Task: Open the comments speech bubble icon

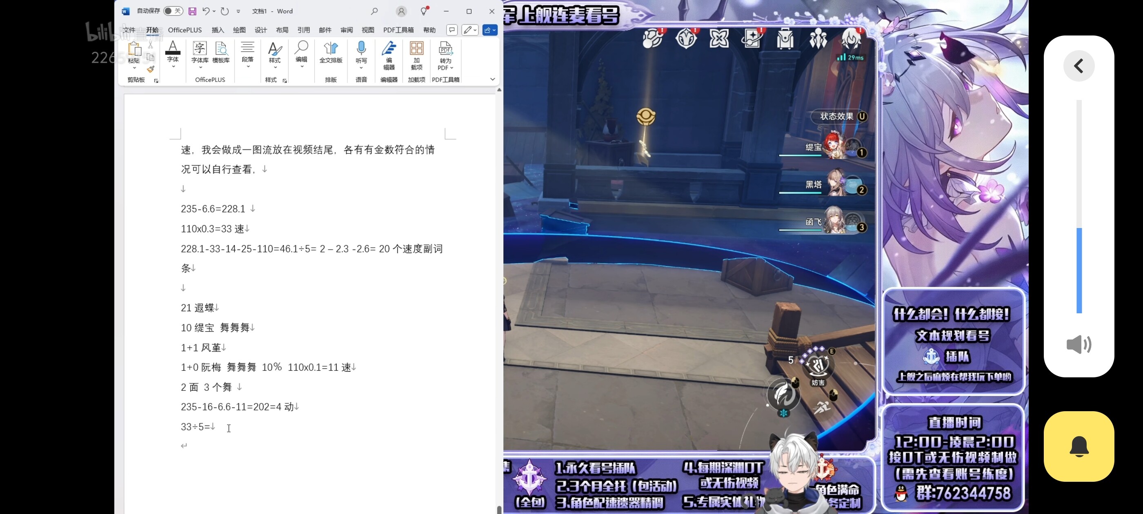Action: tap(452, 30)
